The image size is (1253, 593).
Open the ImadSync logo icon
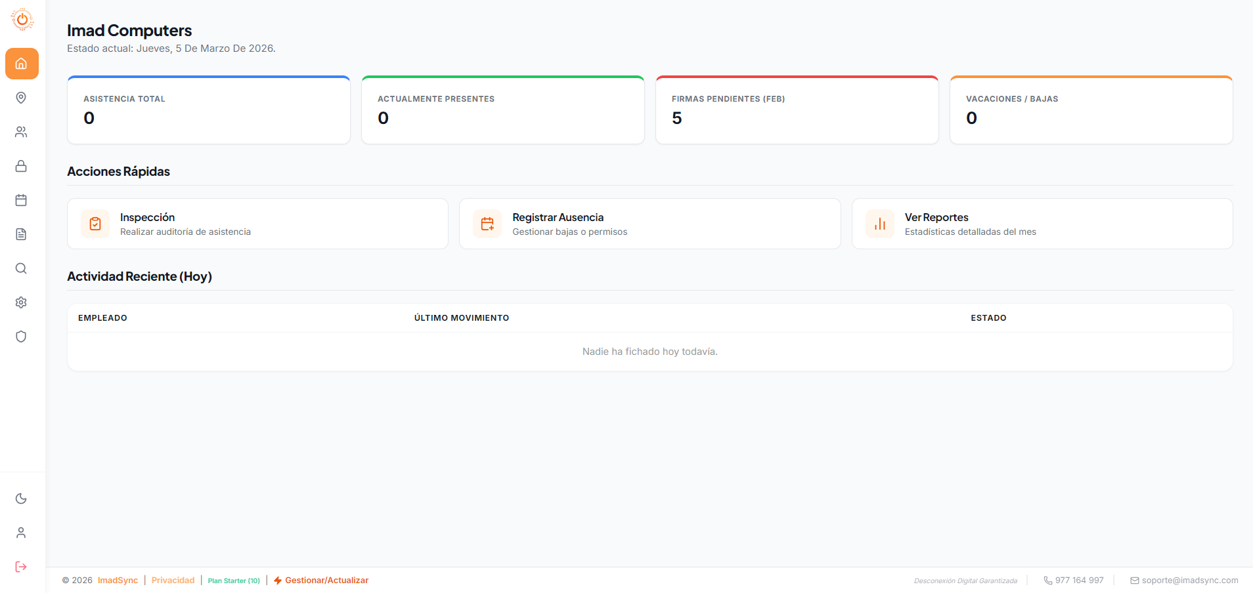click(23, 20)
